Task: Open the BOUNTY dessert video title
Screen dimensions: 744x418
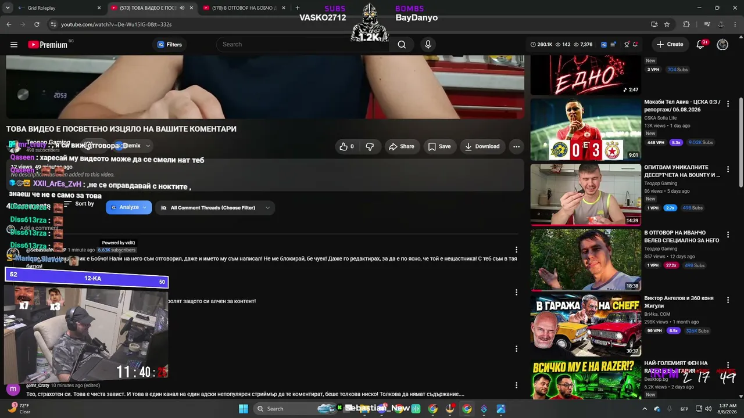Action: coord(682,171)
